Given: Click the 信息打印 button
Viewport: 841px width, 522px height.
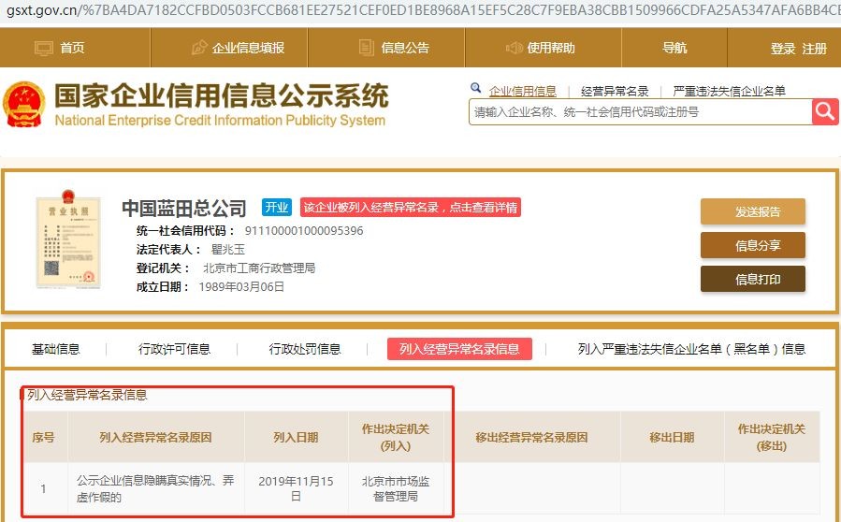Looking at the screenshot, I should (x=752, y=279).
